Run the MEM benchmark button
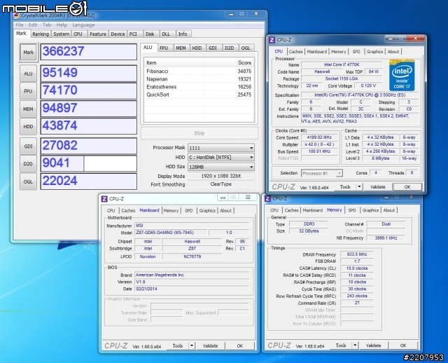 [x=28, y=109]
